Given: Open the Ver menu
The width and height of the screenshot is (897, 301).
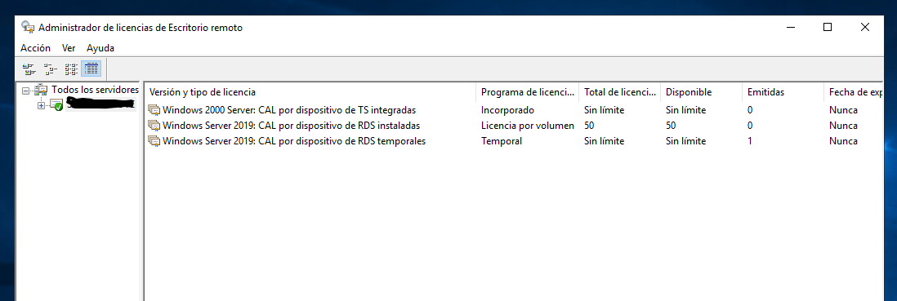Looking at the screenshot, I should tap(69, 48).
